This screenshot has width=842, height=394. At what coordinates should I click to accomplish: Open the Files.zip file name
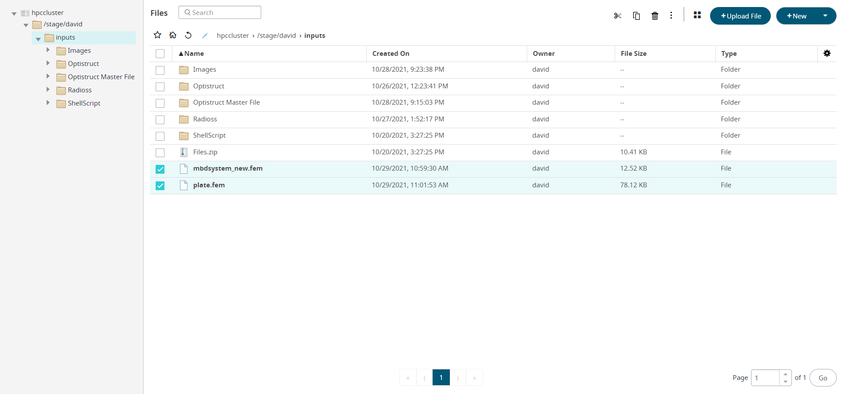[x=205, y=152]
